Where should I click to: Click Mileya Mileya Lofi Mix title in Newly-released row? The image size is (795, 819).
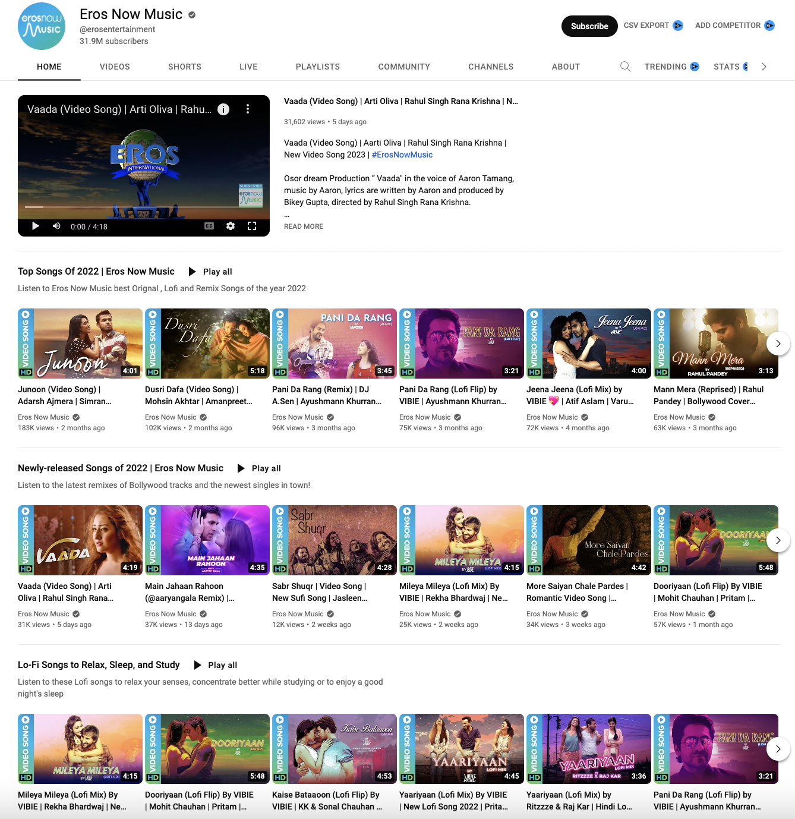tap(453, 592)
